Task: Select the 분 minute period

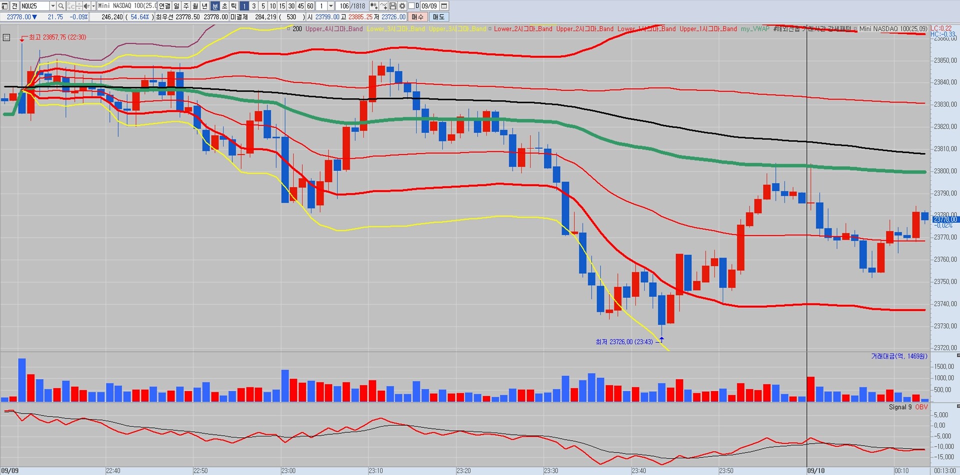Action: [x=215, y=6]
